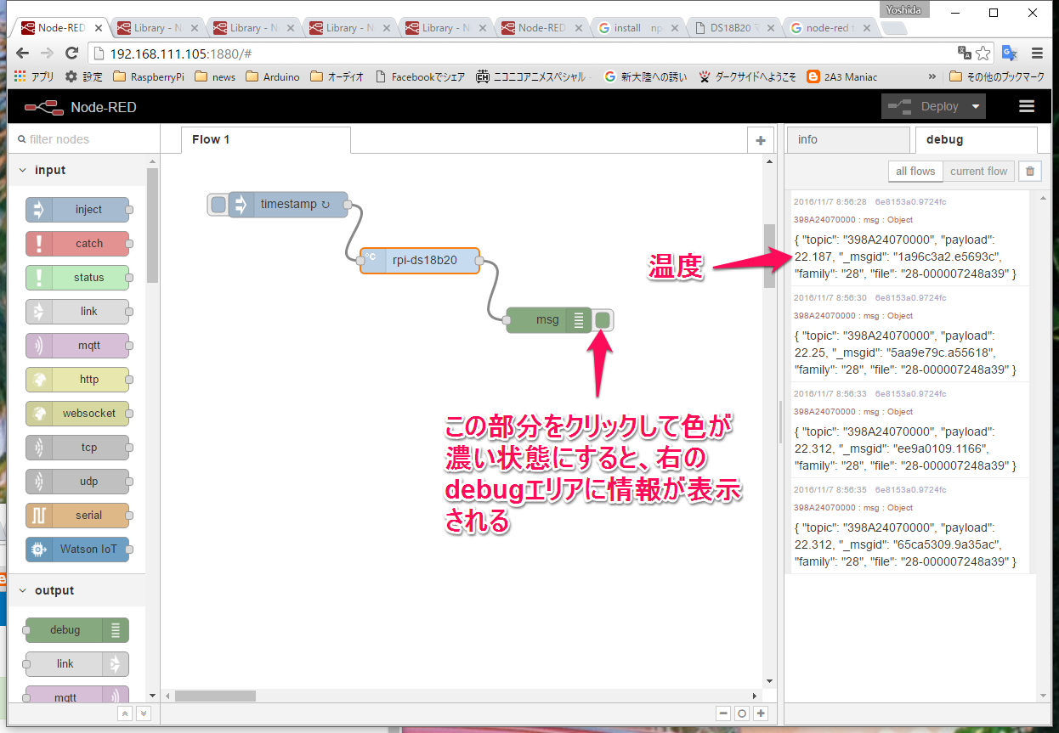Select the serial node in the palette
The height and width of the screenshot is (733, 1059).
click(77, 516)
